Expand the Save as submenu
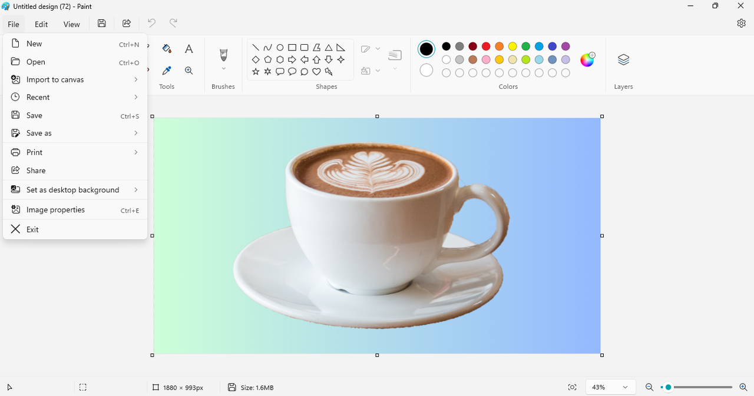Image resolution: width=754 pixels, height=396 pixels. [75, 133]
